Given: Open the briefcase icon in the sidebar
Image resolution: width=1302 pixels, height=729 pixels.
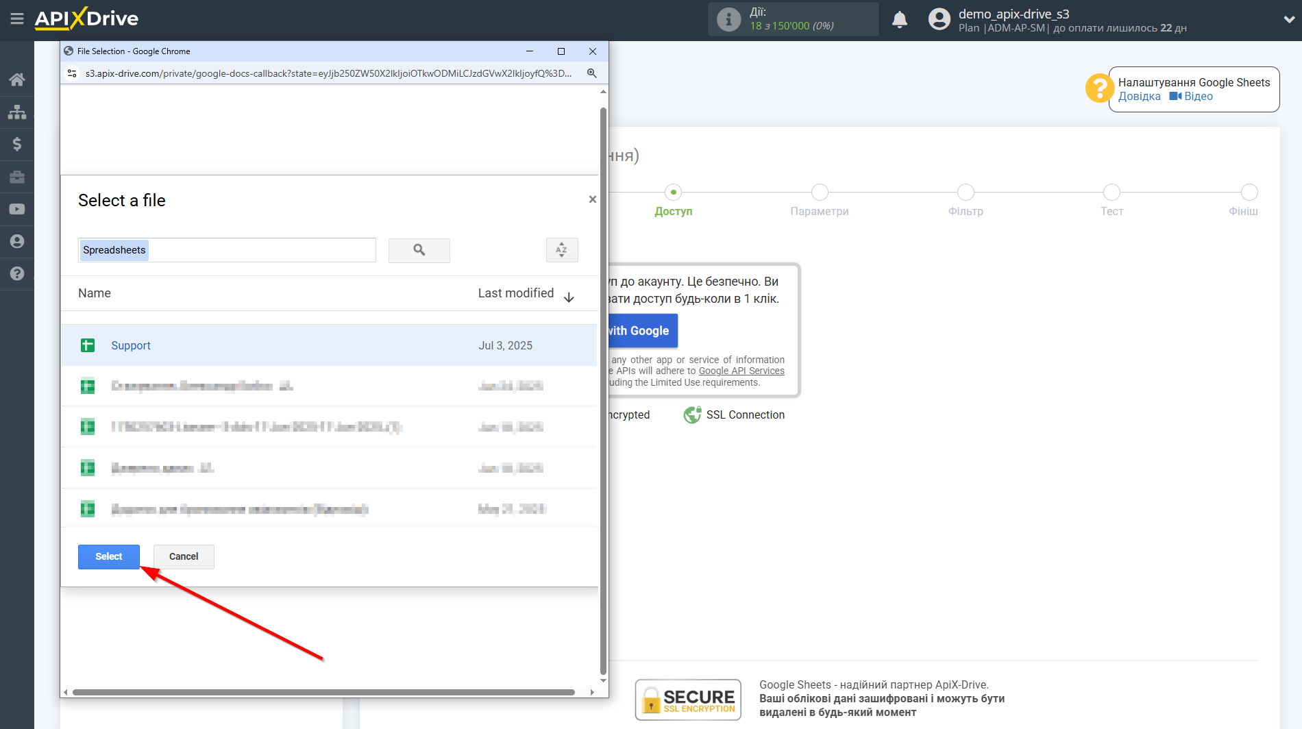Looking at the screenshot, I should (x=17, y=177).
